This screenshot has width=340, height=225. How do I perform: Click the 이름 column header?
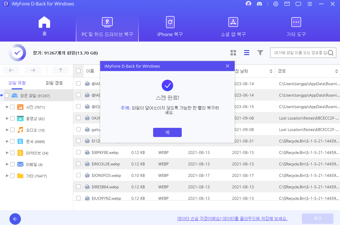point(90,71)
